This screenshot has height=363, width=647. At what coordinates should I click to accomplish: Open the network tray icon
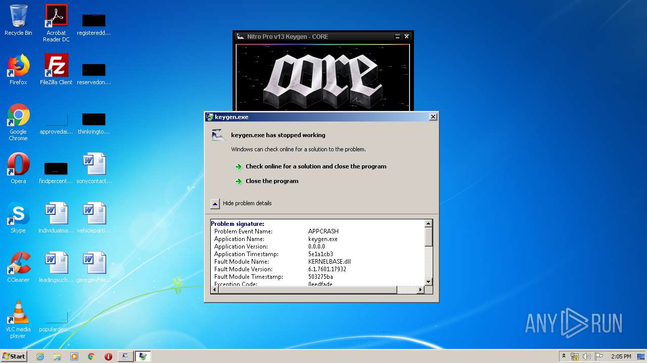click(x=575, y=356)
